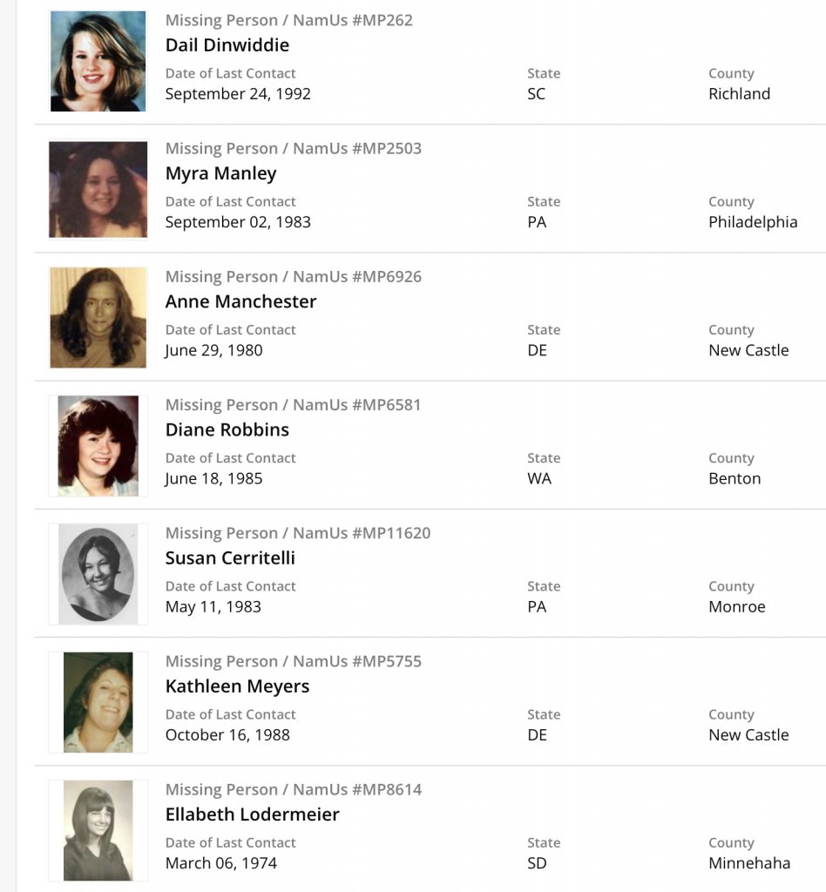Click the photo next to Kathleen Meyers

point(98,702)
